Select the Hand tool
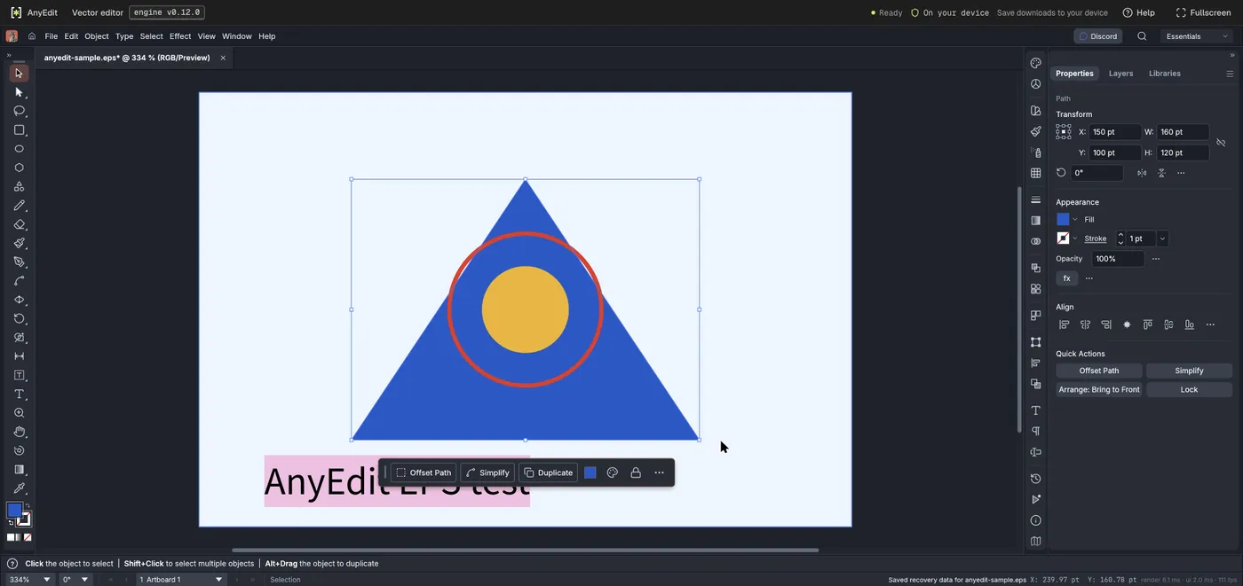Viewport: 1243px width, 586px height. pos(19,432)
